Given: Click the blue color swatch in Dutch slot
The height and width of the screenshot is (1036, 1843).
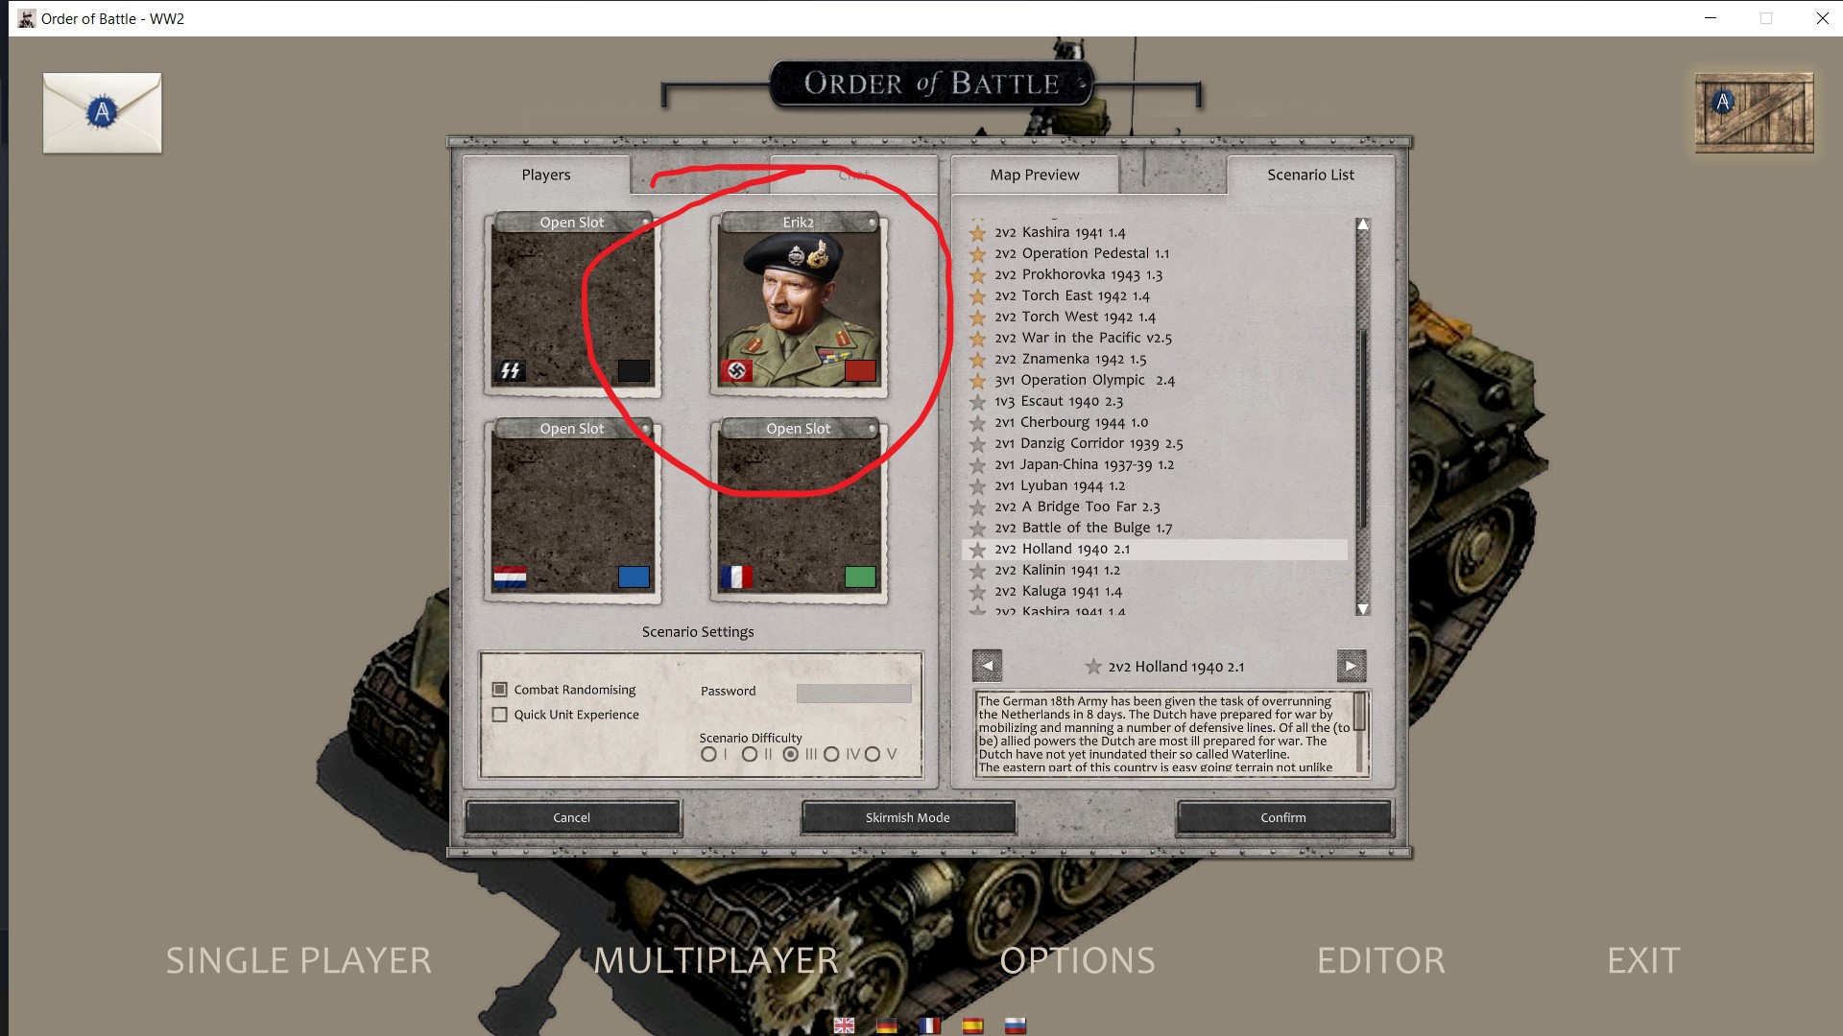Looking at the screenshot, I should click(634, 577).
